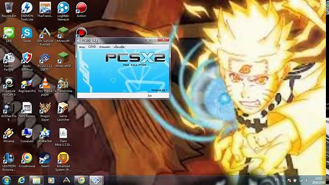Image resolution: width=329 pixels, height=185 pixels.
Task: Select the RegClean Pro desktop icon
Action: [27, 85]
